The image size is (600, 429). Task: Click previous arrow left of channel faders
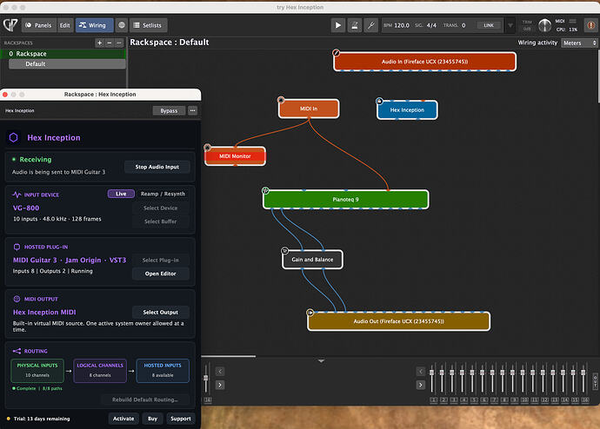pyautogui.click(x=421, y=372)
